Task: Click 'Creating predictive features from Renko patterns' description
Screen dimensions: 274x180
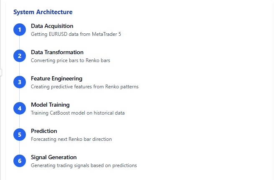Action: coord(84,87)
